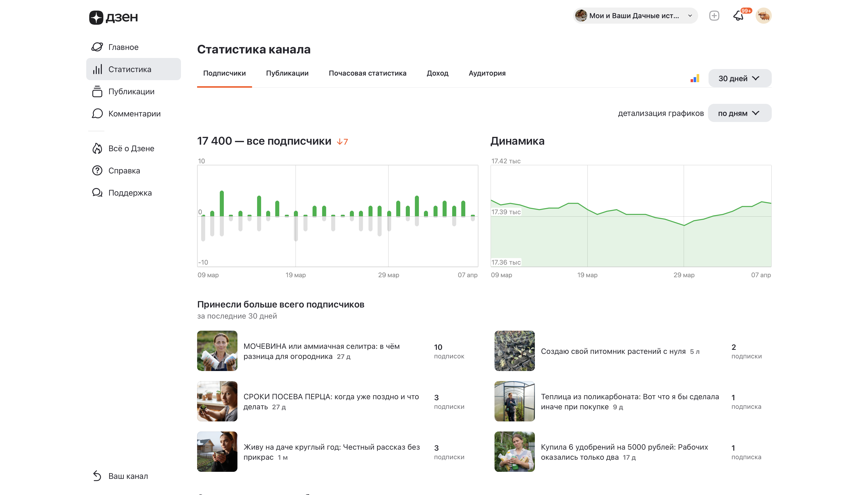Click the Dzen logo icon
This screenshot has width=862, height=495.
click(96, 17)
